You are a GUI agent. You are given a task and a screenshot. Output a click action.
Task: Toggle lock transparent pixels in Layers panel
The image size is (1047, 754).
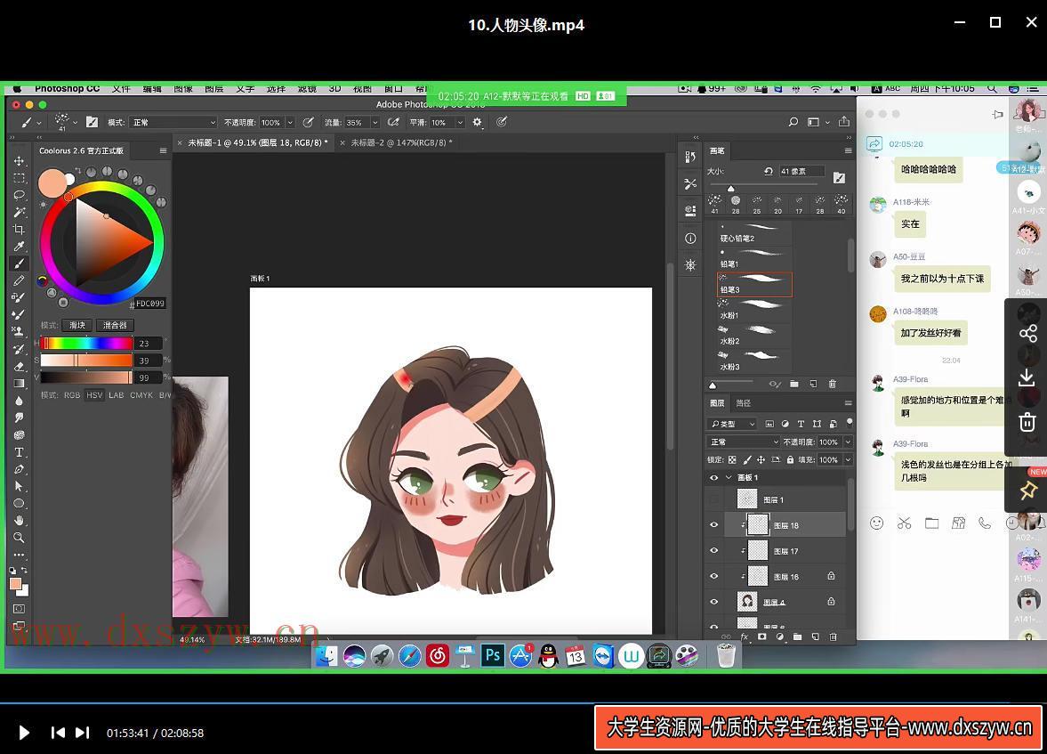[x=732, y=460]
